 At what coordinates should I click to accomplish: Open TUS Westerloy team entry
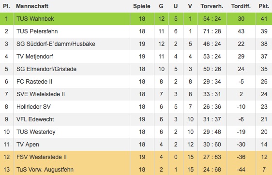[x=36, y=132]
